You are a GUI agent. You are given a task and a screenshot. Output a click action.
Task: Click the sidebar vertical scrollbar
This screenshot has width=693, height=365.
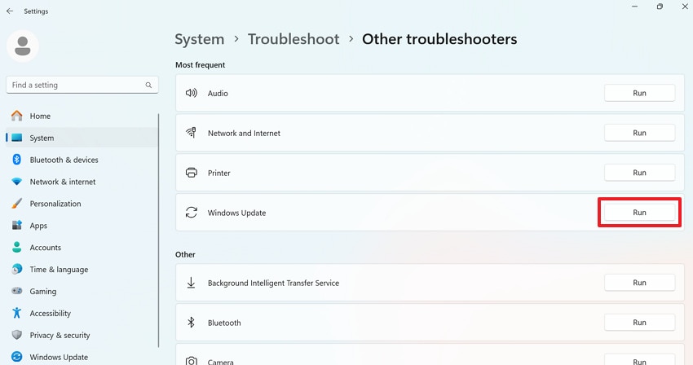coord(158,230)
